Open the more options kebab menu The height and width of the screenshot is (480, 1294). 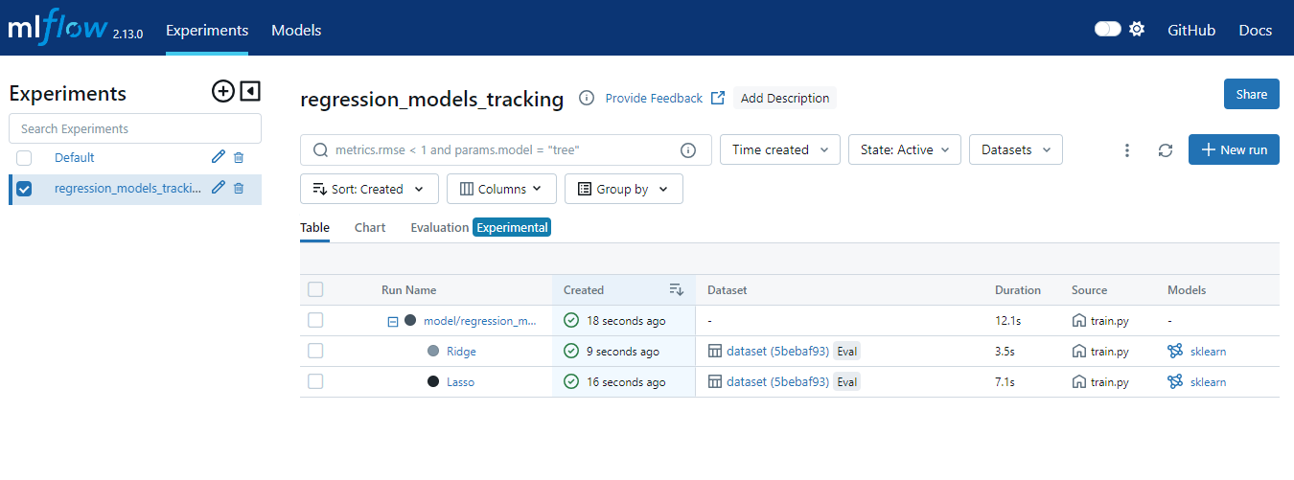click(x=1127, y=150)
